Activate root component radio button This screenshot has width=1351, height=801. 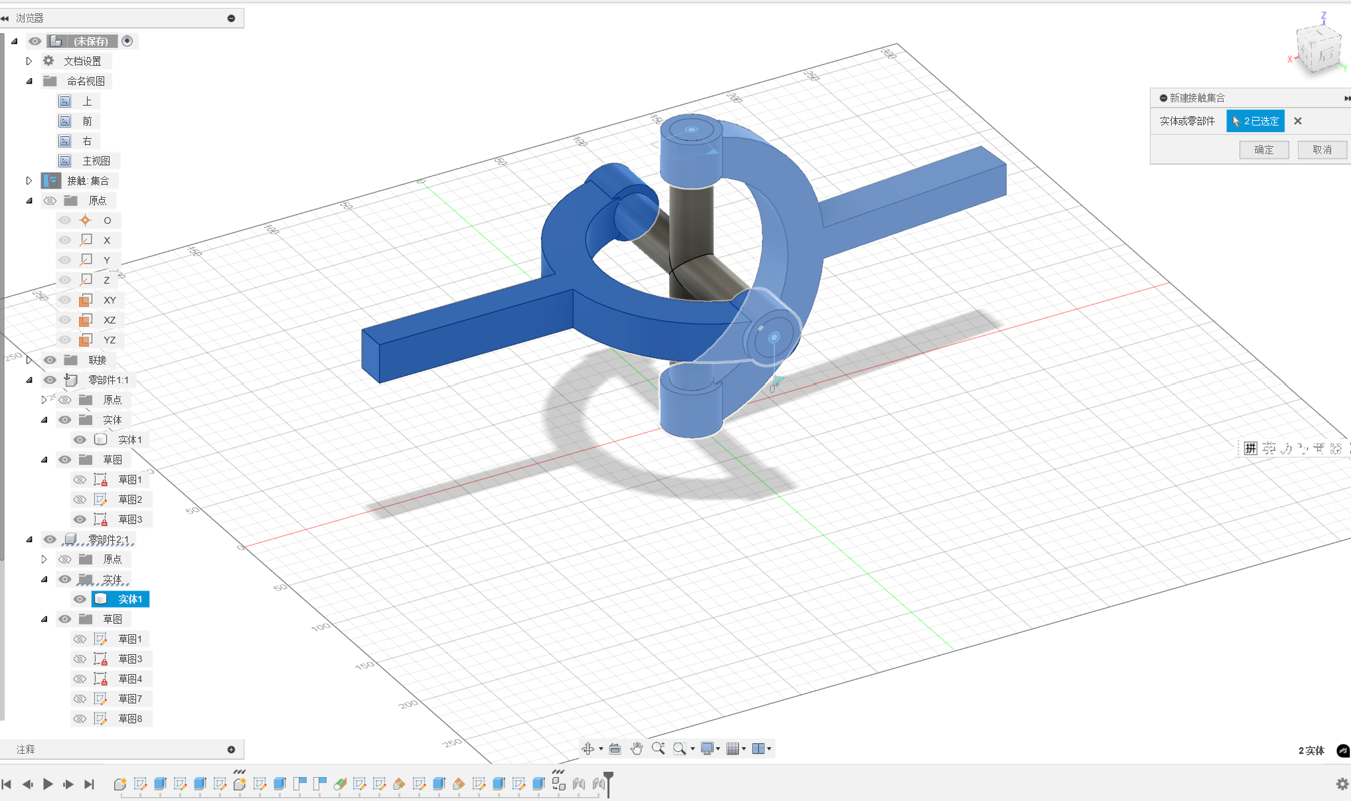[x=127, y=41]
